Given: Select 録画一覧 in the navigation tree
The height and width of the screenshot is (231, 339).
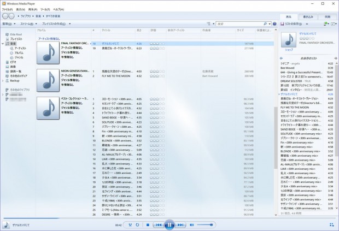Looking at the screenshot, I should [x=15, y=72].
